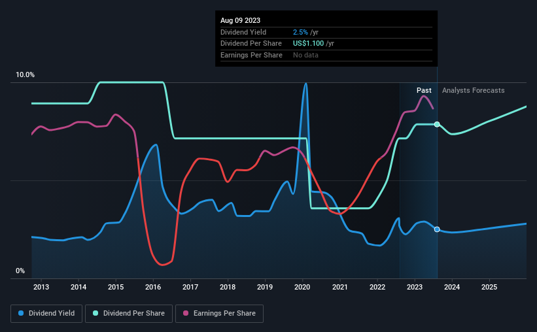Image resolution: width=537 pixels, height=332 pixels.
Task: Click the US$1.100 Dividend Per Share value
Action: point(308,44)
